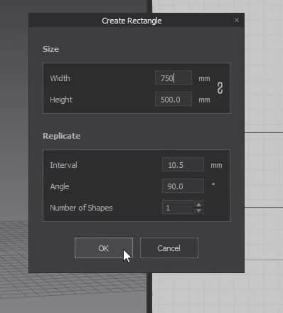Focus the Width input field
The height and width of the screenshot is (313, 283).
(173, 78)
